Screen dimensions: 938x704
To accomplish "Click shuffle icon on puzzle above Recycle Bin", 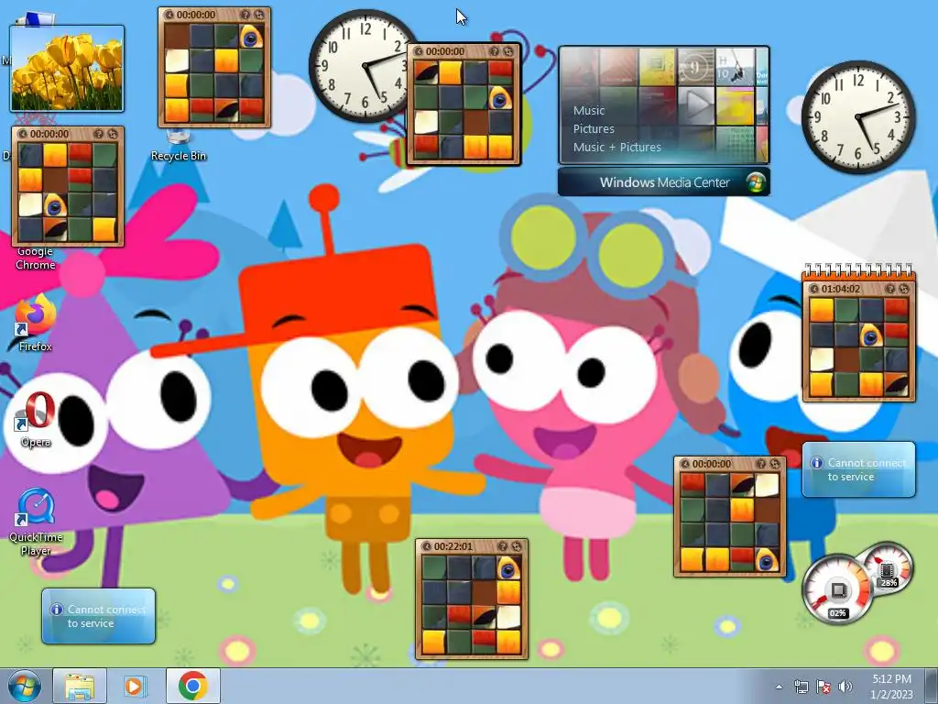I will pyautogui.click(x=259, y=15).
